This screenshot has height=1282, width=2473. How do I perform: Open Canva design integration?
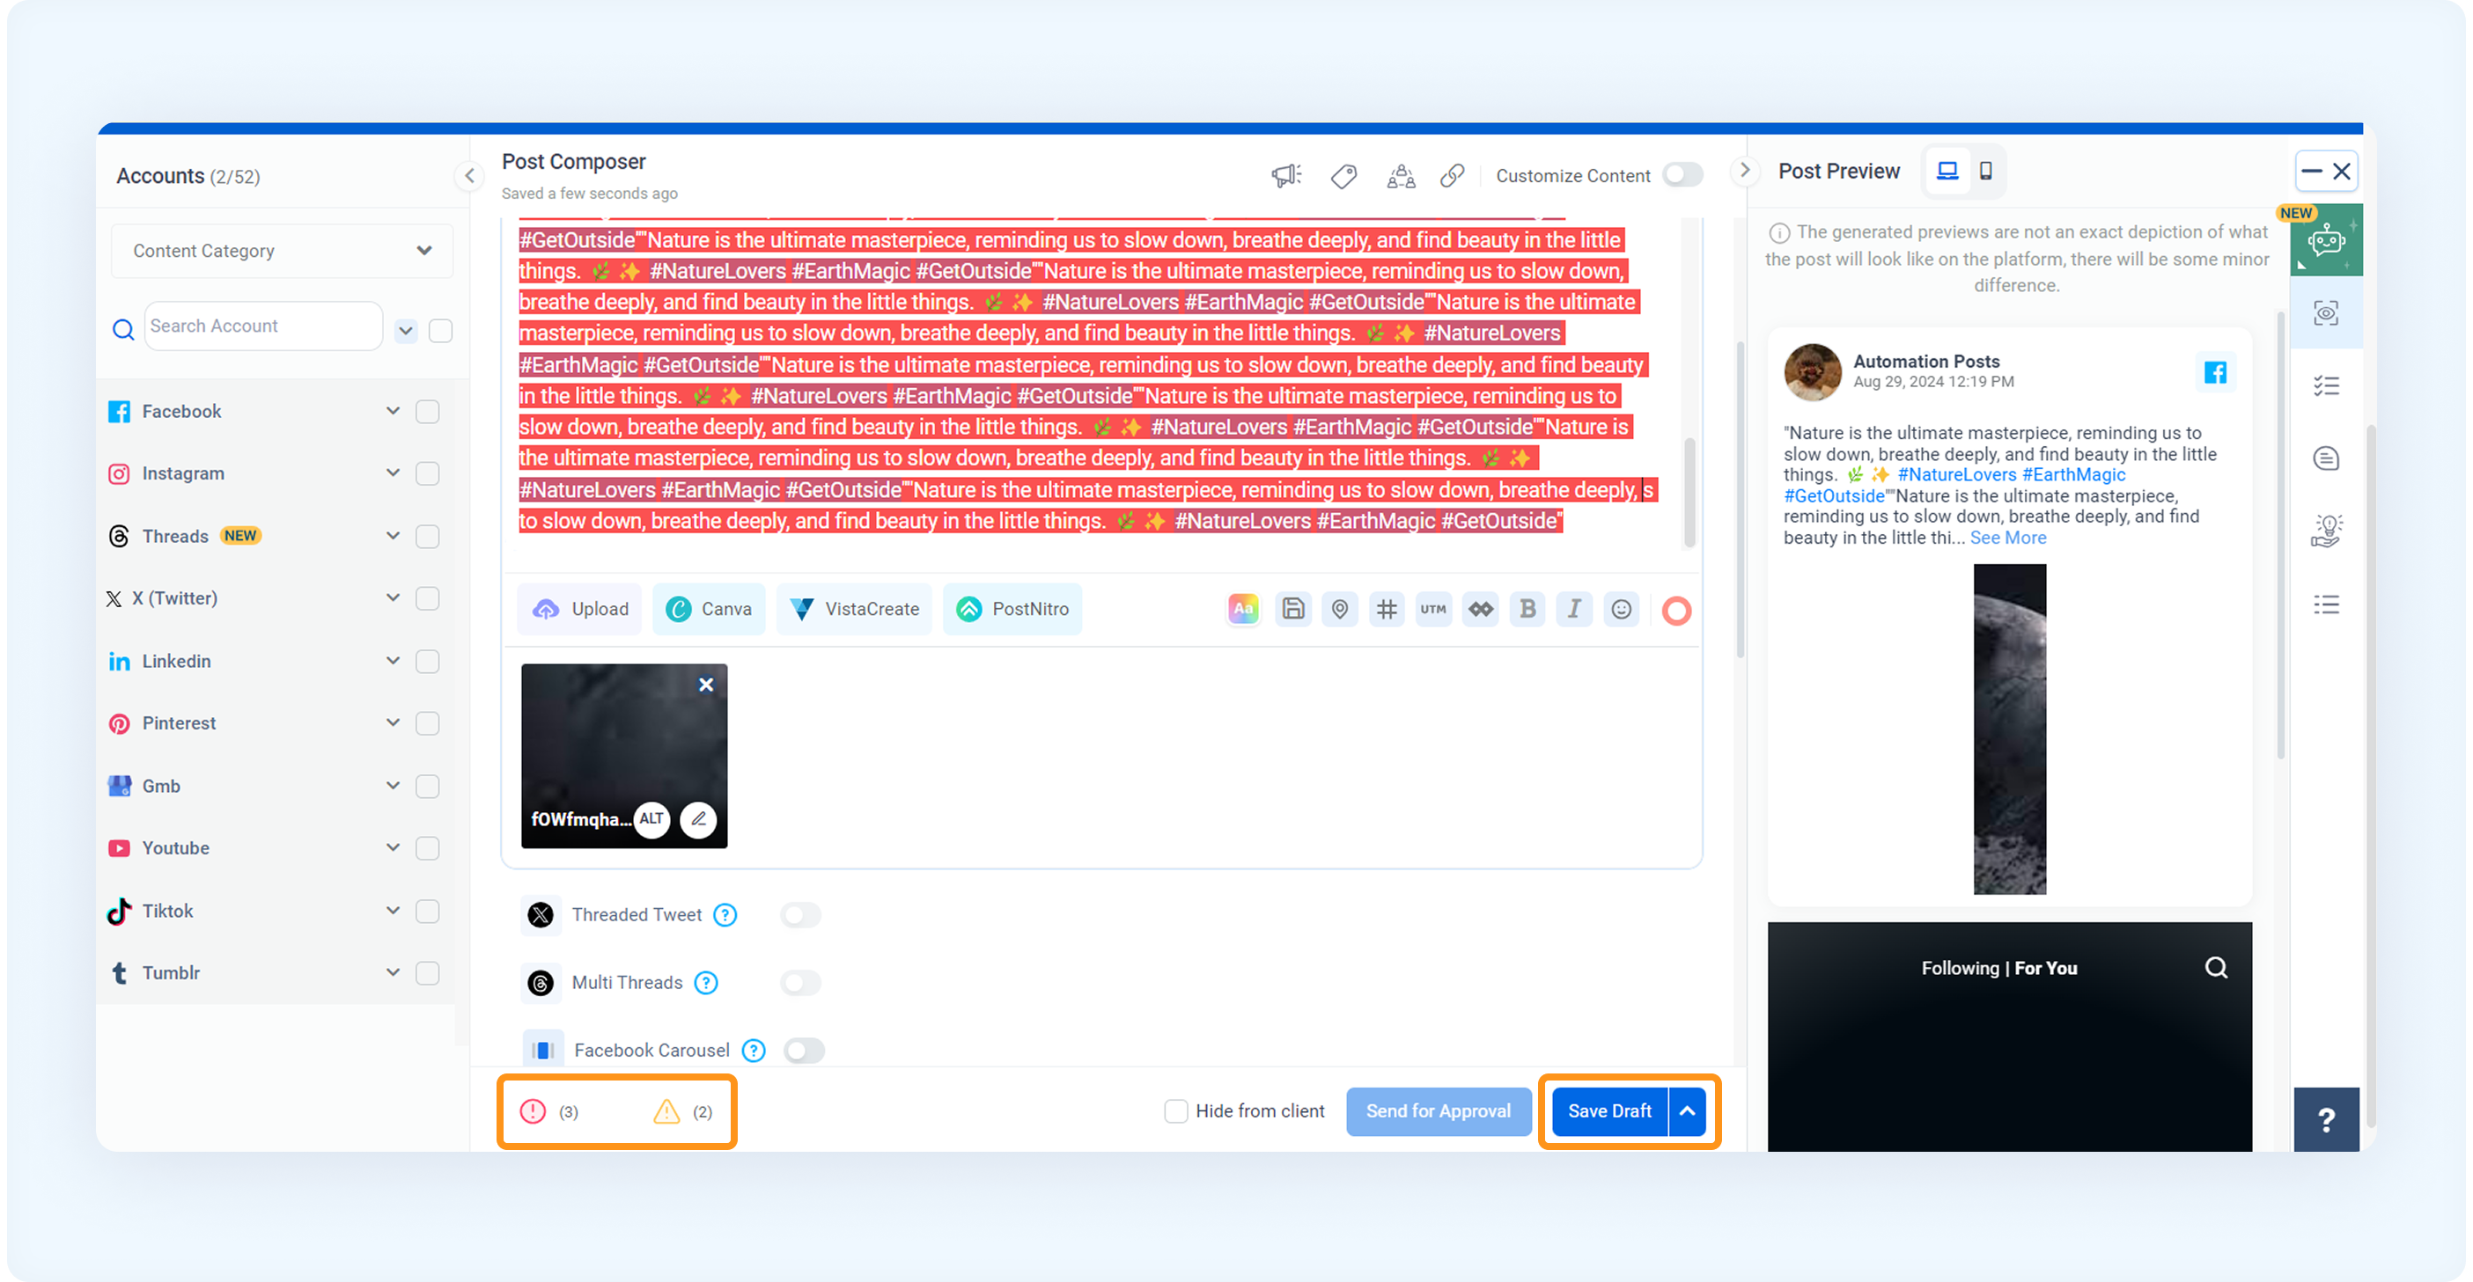(x=709, y=610)
